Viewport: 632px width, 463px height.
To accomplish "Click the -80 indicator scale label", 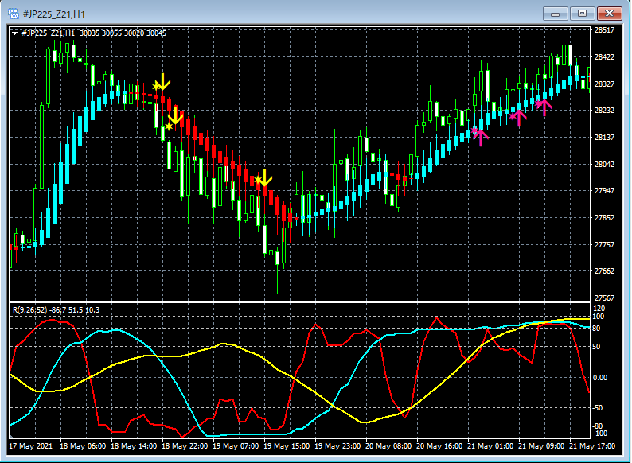I will 598,426.
